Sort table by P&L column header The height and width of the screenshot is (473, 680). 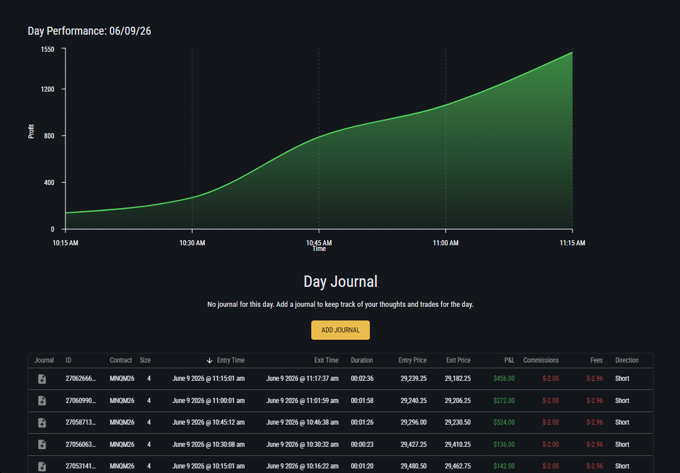509,360
